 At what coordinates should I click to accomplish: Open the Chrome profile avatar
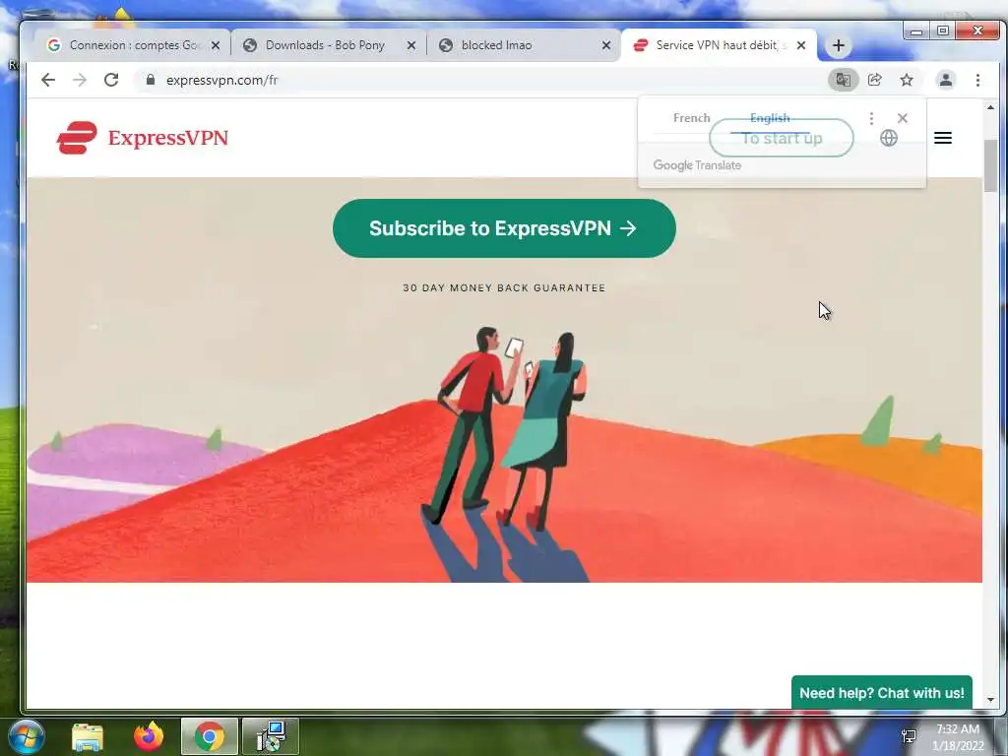[946, 80]
